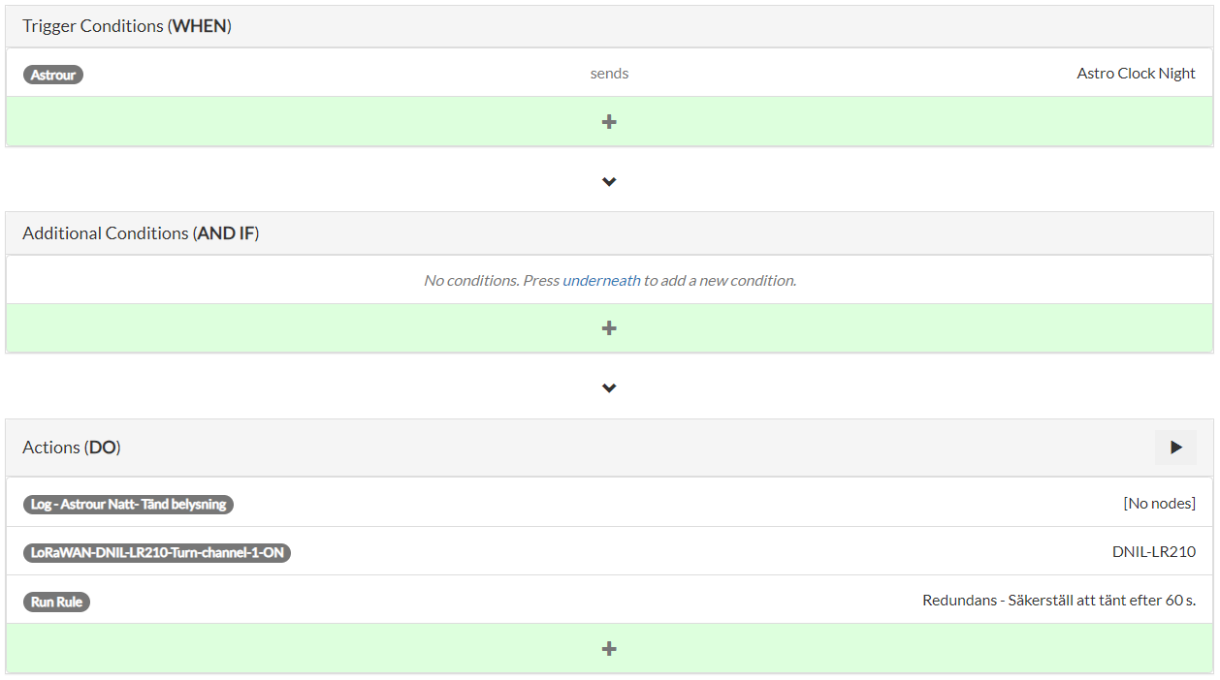Run the actions with the play button
The width and height of the screenshot is (1220, 680).
pyautogui.click(x=1175, y=448)
